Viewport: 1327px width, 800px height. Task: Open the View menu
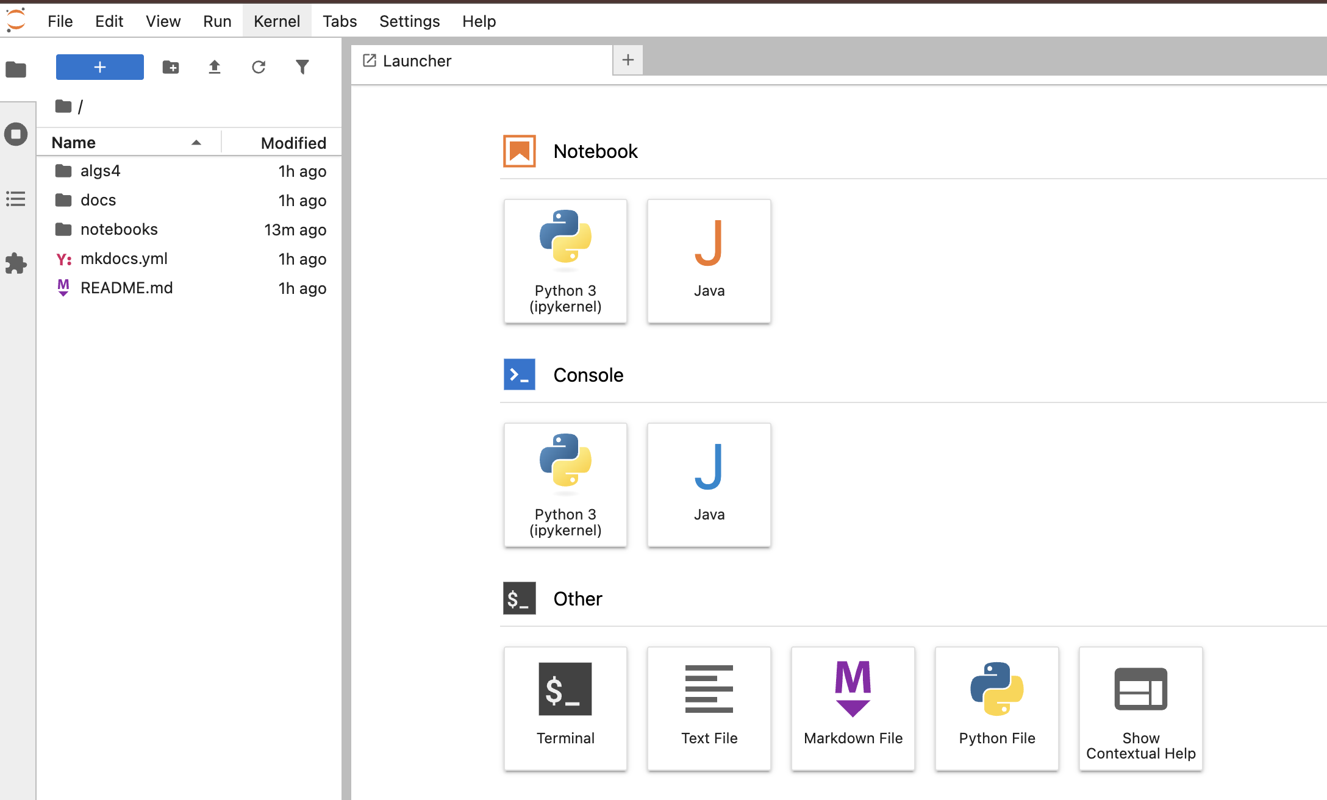tap(163, 21)
